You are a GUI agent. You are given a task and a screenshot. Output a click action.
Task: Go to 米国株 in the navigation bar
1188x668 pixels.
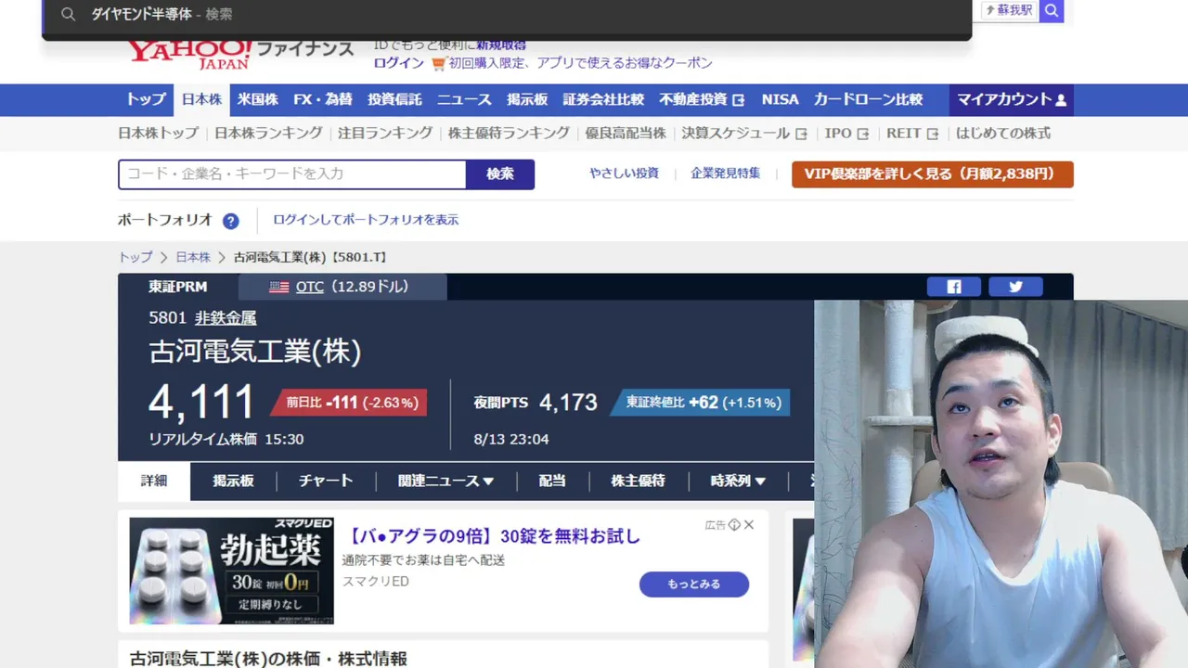257,100
